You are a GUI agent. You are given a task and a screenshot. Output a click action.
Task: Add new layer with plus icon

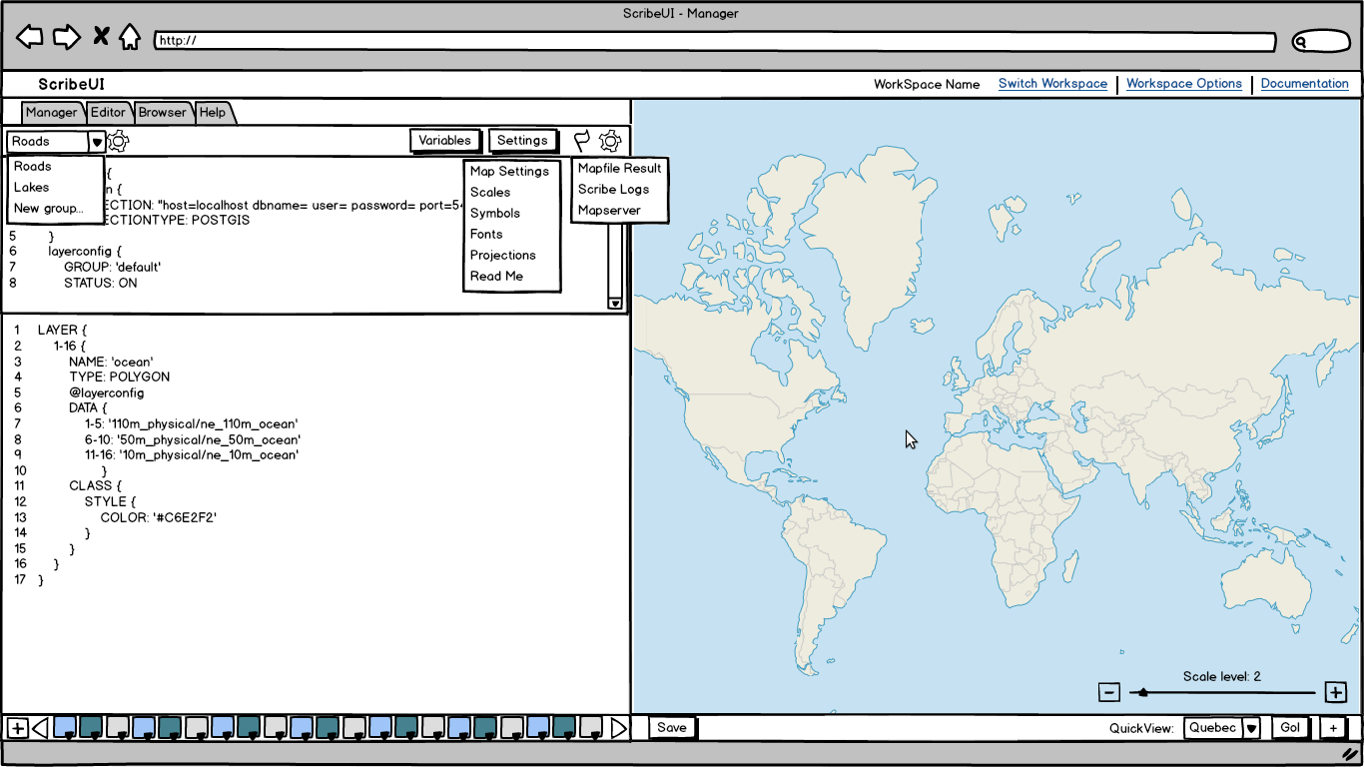coord(16,728)
